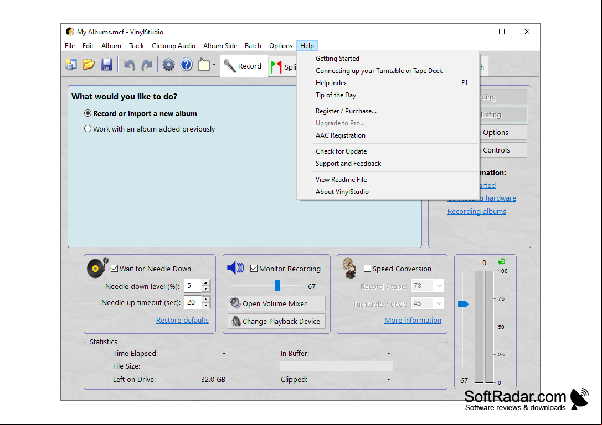Open the Cleanup Audio menu
The image size is (602, 425).
pos(173,46)
